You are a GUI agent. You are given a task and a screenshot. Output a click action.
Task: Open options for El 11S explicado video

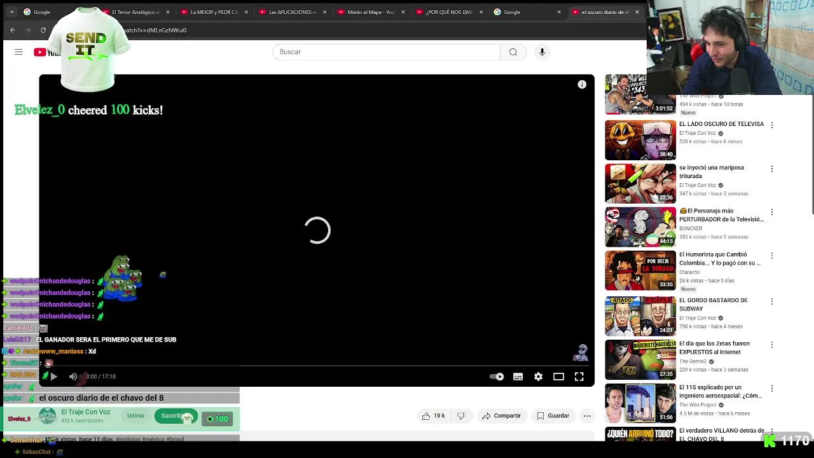(x=772, y=388)
